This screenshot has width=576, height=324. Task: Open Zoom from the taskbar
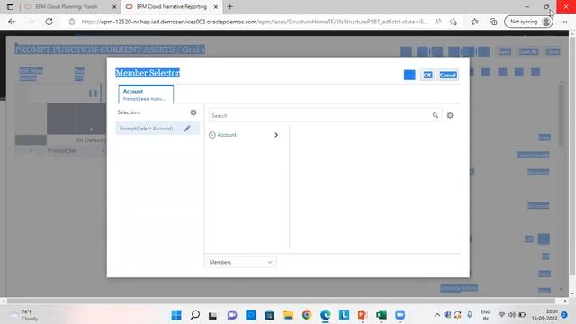tap(400, 315)
